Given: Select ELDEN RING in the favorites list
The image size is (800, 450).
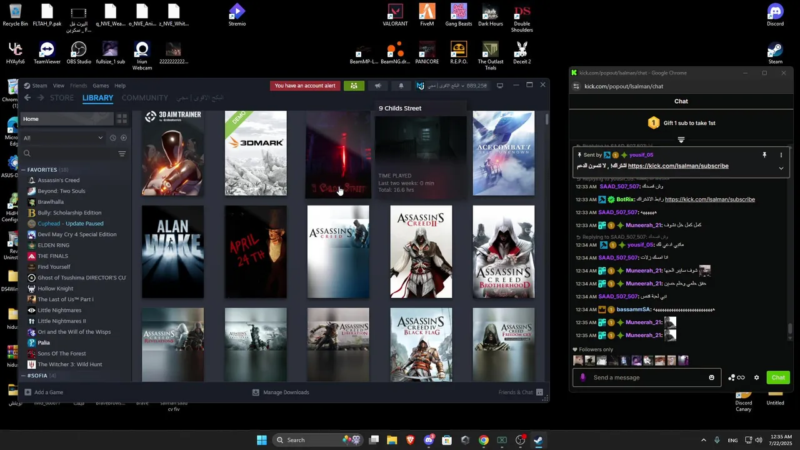Looking at the screenshot, I should point(53,245).
